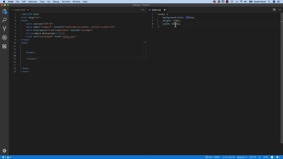Click the opening header tag in index.html

pyautogui.click(x=31, y=53)
